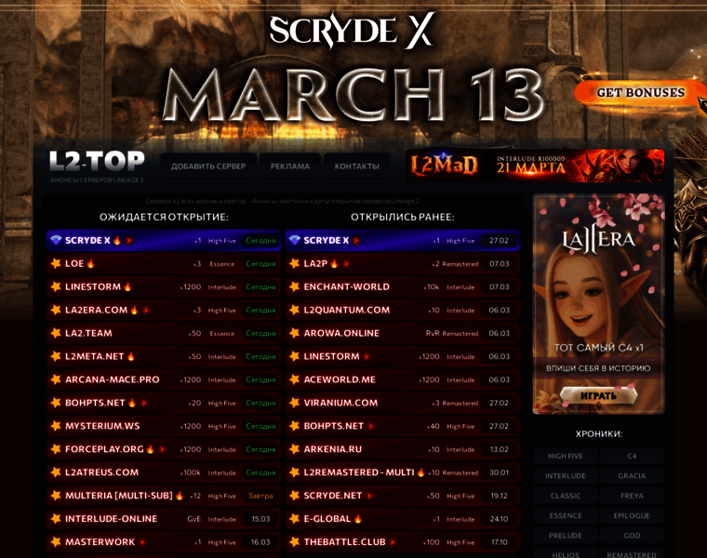Click the star icon next to L2QUANTUM.COM
Viewport: 707px width, 558px height.
click(x=295, y=310)
